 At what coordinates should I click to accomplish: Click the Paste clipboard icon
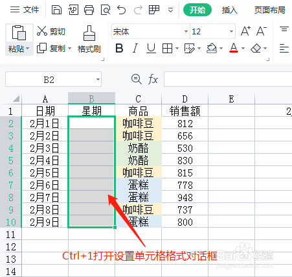[19, 33]
